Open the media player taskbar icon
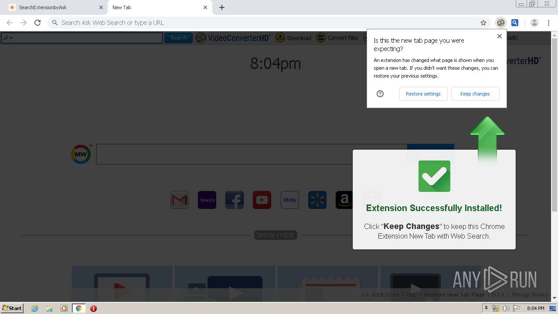This screenshot has height=314, width=558. 64,308
